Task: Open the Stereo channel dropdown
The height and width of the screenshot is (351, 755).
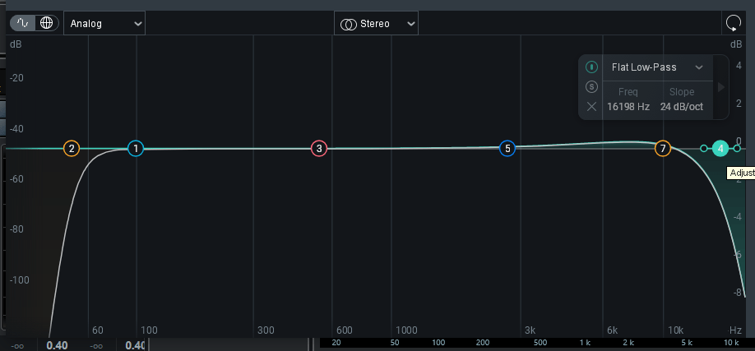Action: pyautogui.click(x=376, y=24)
